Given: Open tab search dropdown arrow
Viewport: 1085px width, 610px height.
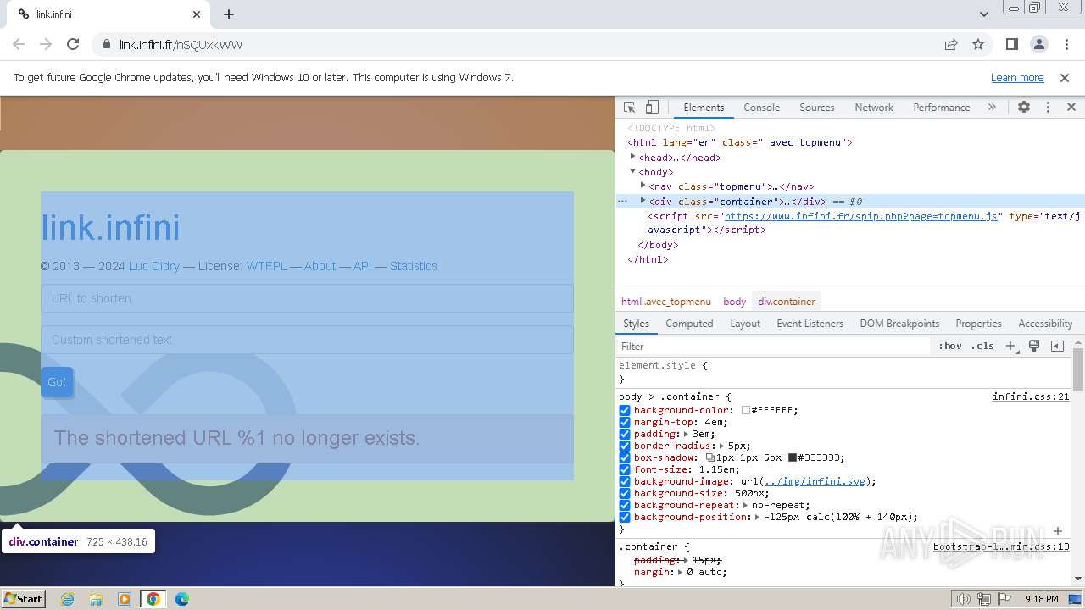Looking at the screenshot, I should tap(984, 14).
